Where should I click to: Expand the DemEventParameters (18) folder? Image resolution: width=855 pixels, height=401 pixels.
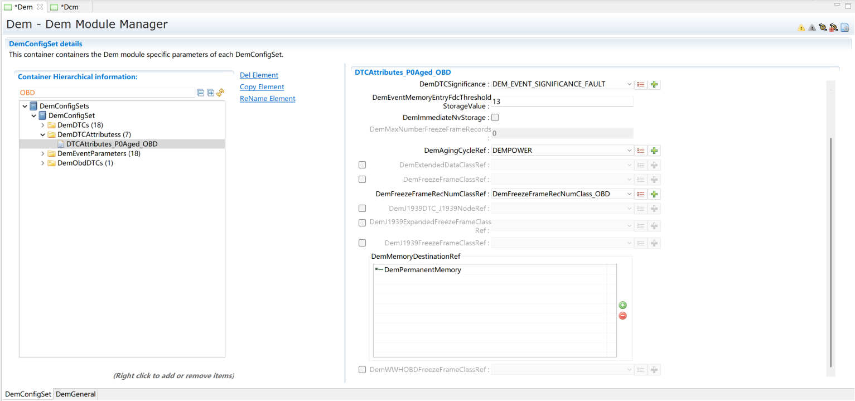[x=43, y=153]
